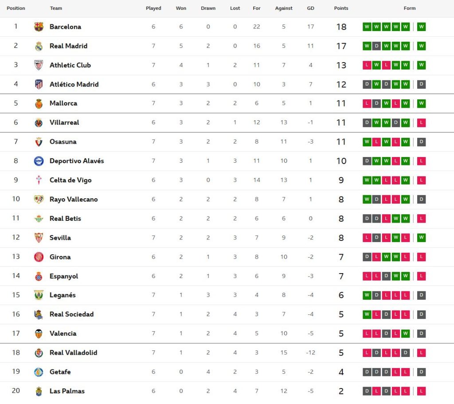Click the Form column header

click(x=410, y=8)
